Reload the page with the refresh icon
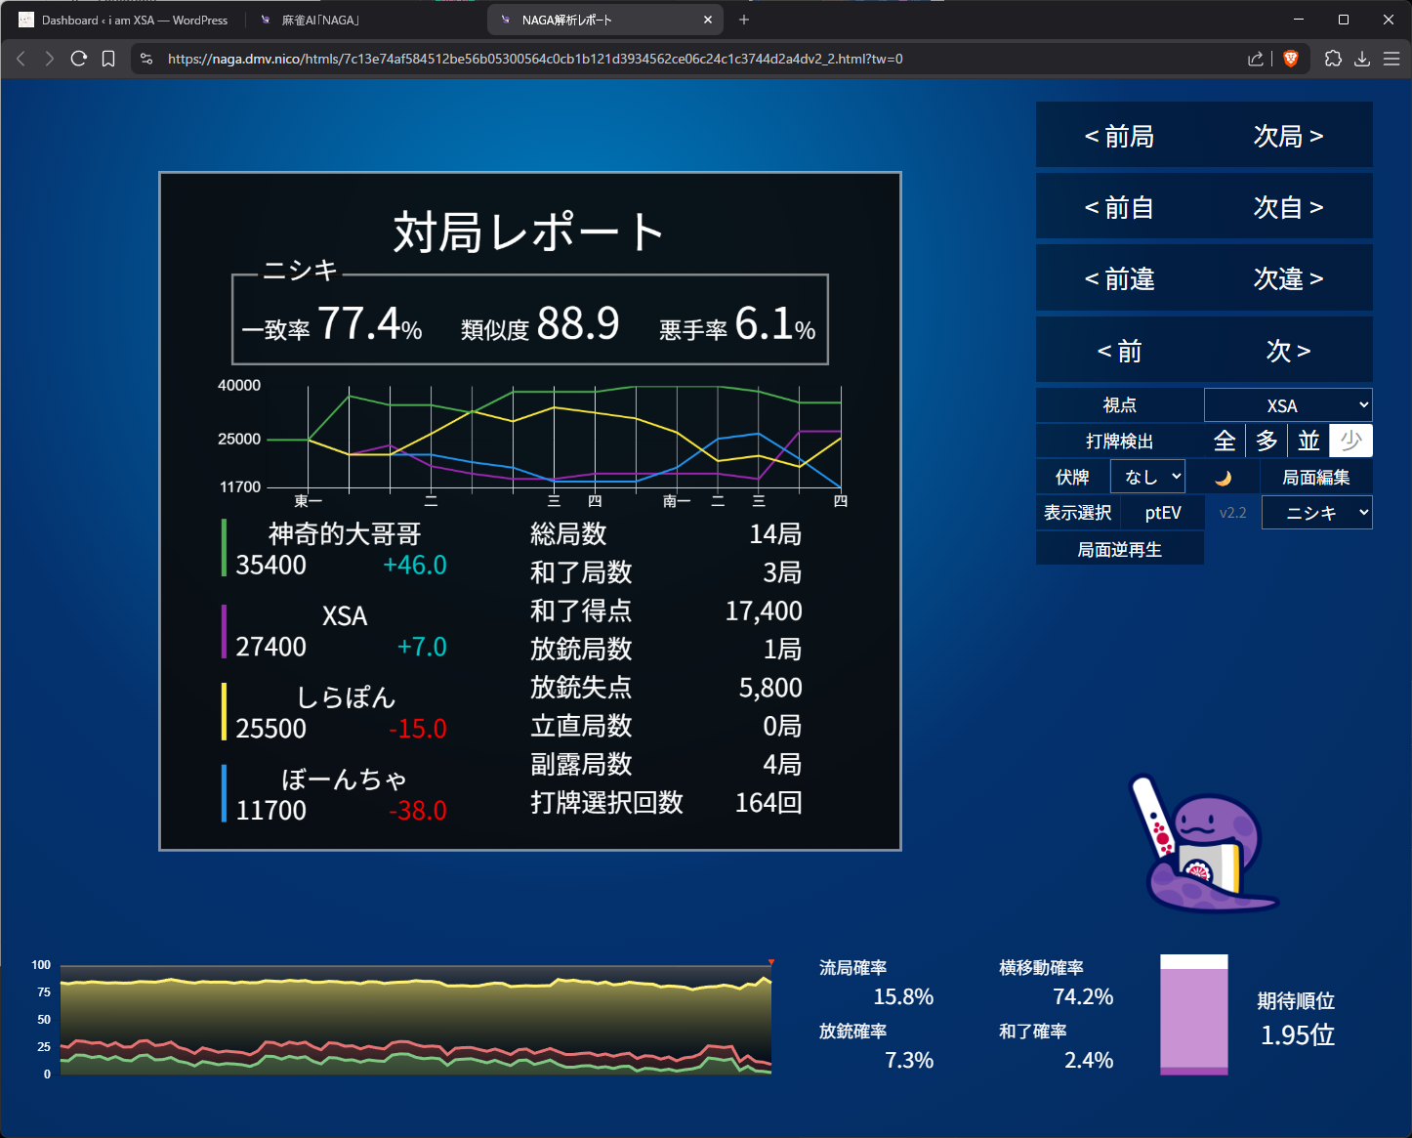 (x=79, y=59)
